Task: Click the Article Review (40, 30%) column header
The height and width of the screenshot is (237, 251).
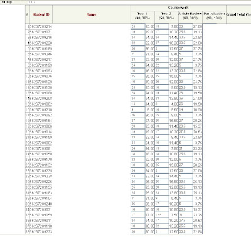Action: click(190, 16)
